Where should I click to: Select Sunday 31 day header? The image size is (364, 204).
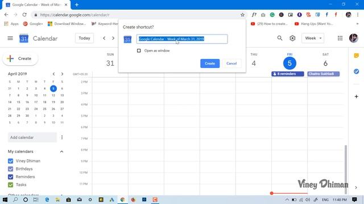pos(110,63)
